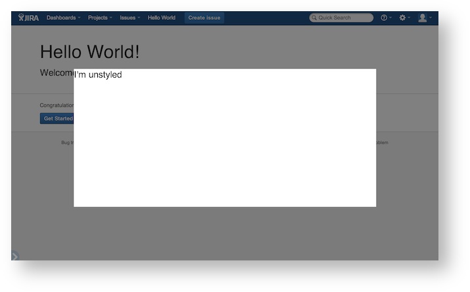Screen dimensions: 470x292
Task: Expand the Projects dropdown menu
Action: tap(100, 18)
